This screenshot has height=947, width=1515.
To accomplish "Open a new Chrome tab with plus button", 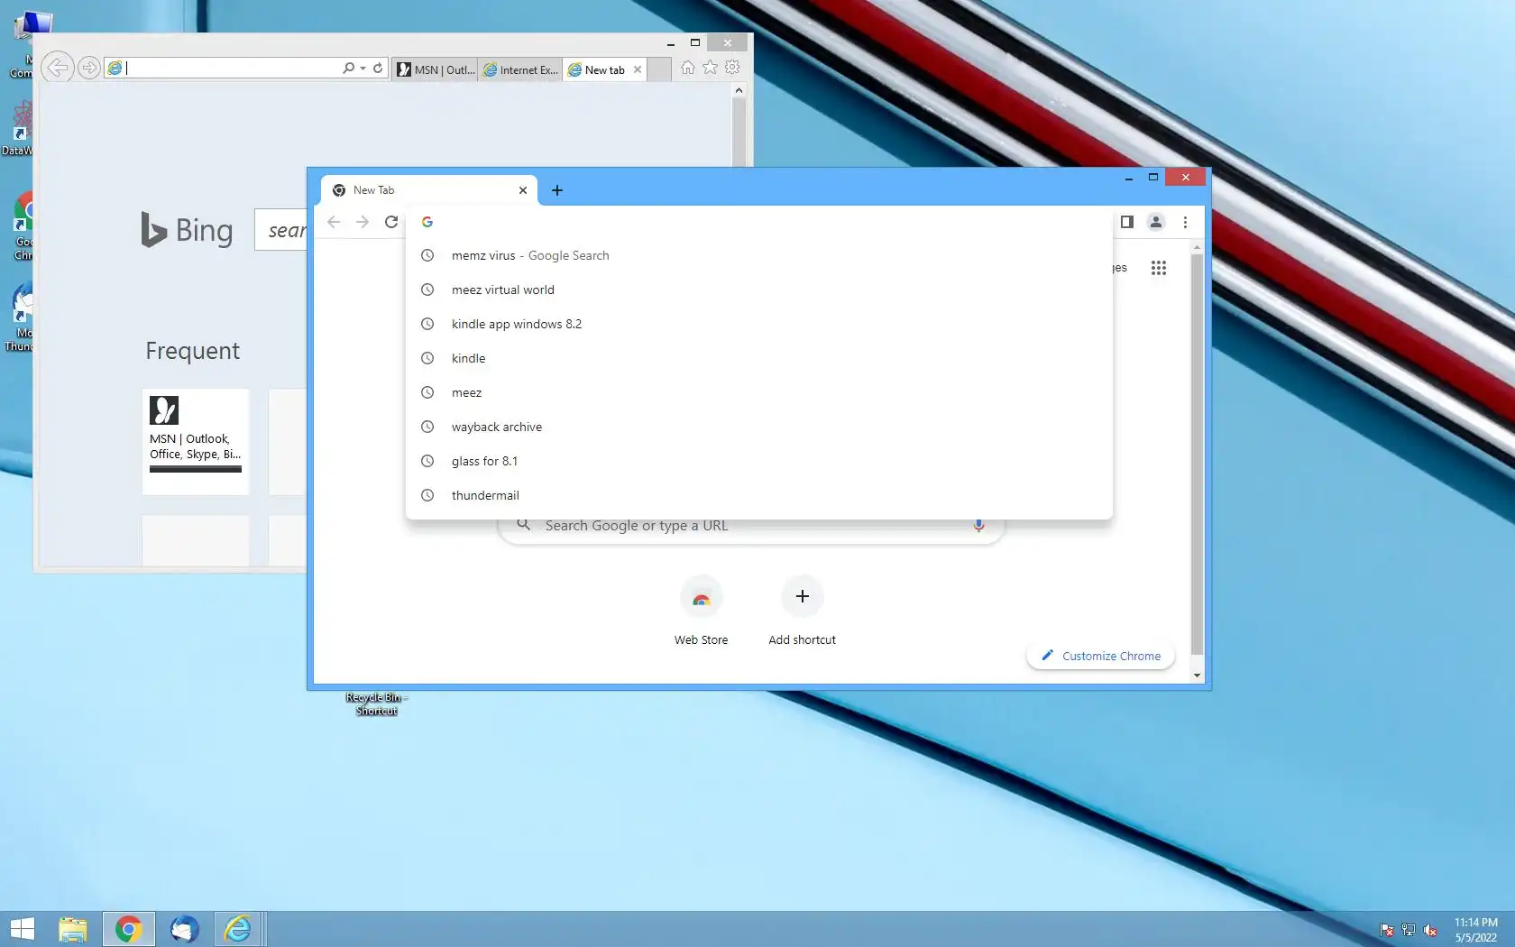I will click(x=557, y=190).
